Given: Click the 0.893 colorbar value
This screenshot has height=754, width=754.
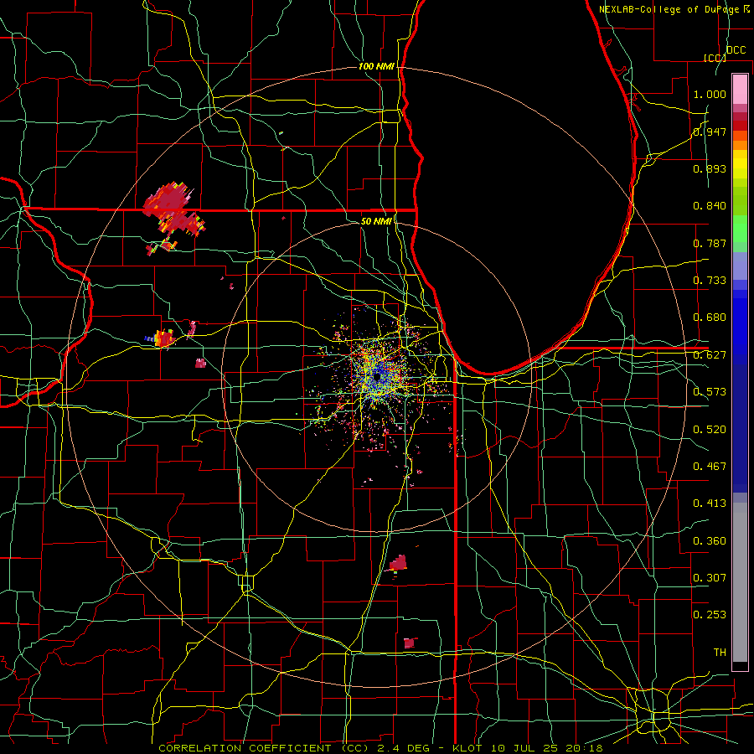Looking at the screenshot, I should point(710,168).
